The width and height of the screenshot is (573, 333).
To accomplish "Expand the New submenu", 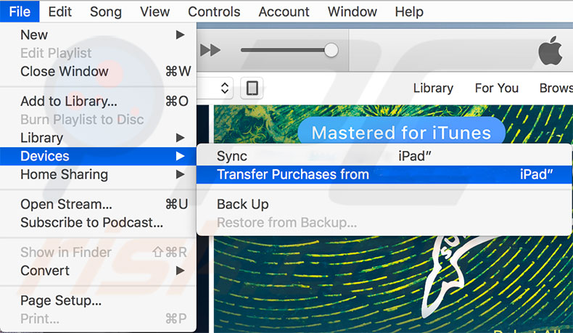I will tap(98, 35).
